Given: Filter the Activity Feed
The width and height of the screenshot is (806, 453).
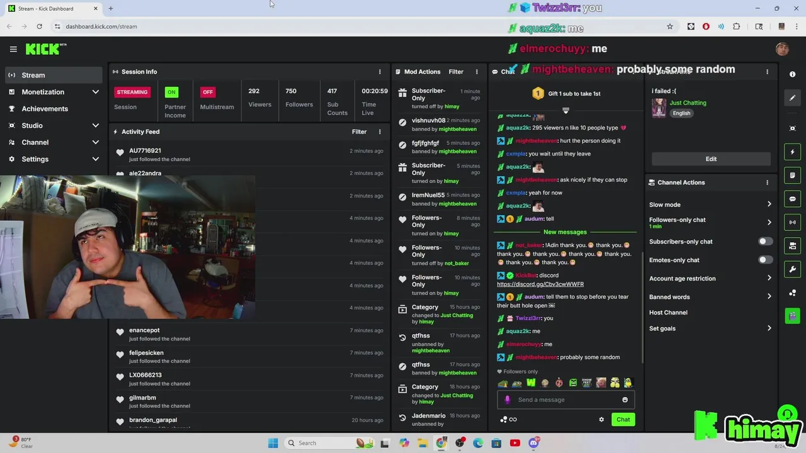Looking at the screenshot, I should click(359, 131).
